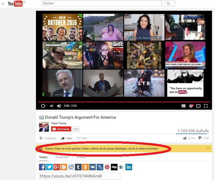
Task: Mute the video volume
Action: [59, 106]
